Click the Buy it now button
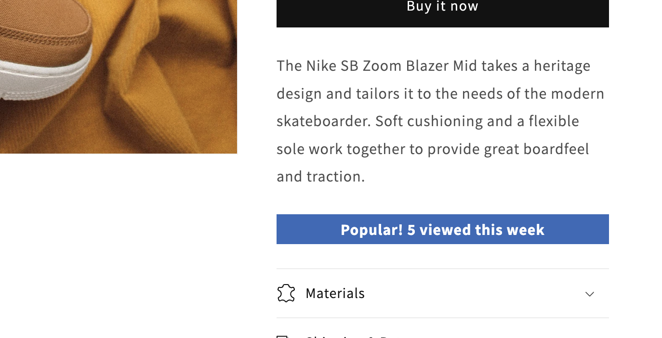Screen dimensions: 662x338 point(442,10)
